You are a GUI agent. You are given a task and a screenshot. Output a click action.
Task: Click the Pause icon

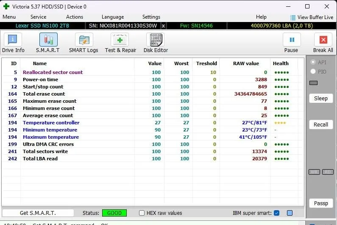(292, 40)
